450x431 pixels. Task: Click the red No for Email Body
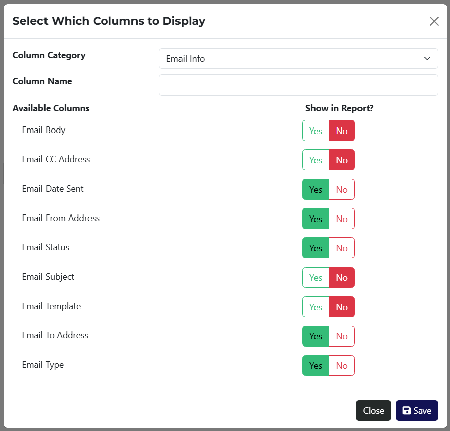[x=342, y=131]
